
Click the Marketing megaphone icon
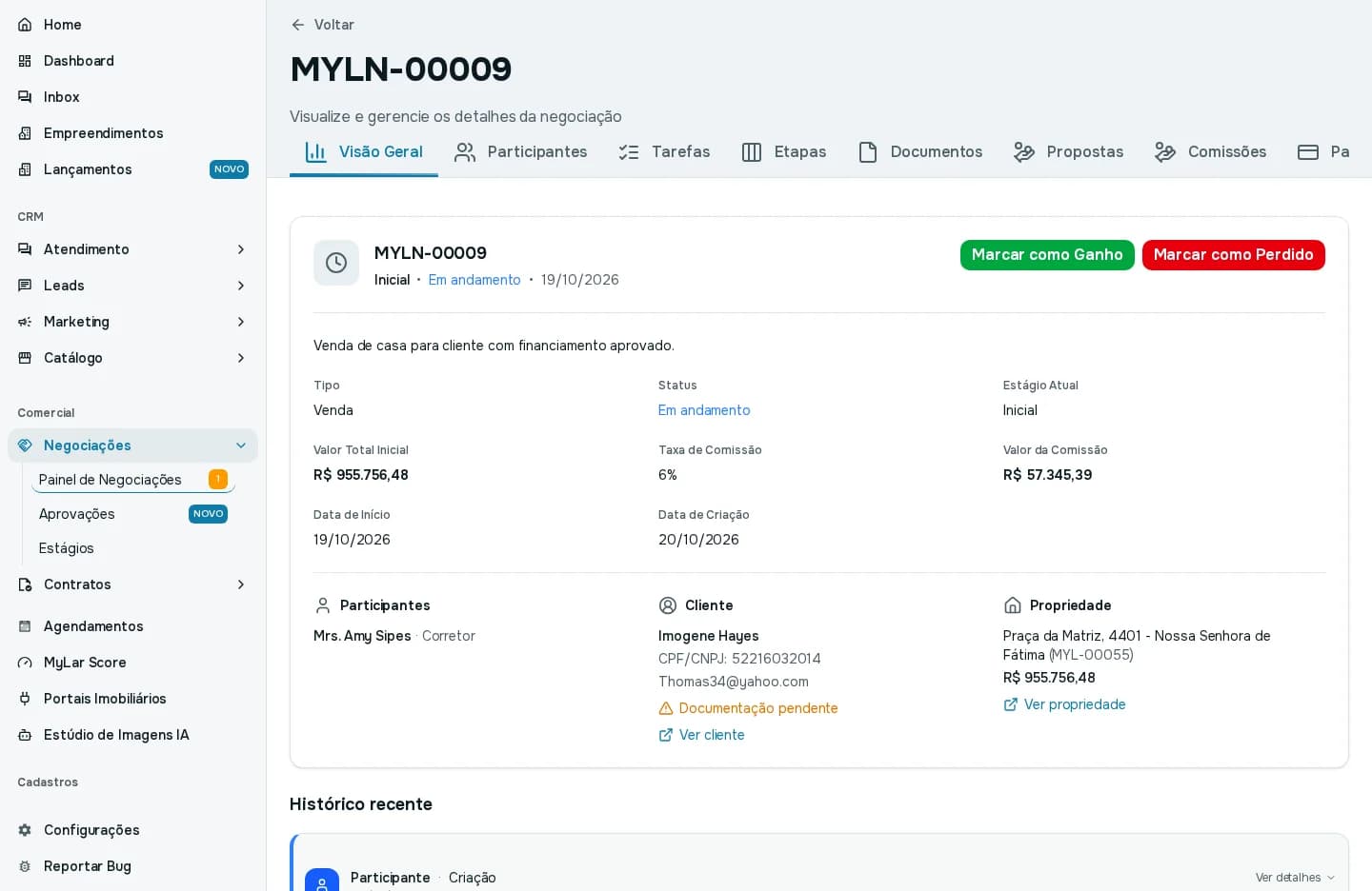point(25,322)
